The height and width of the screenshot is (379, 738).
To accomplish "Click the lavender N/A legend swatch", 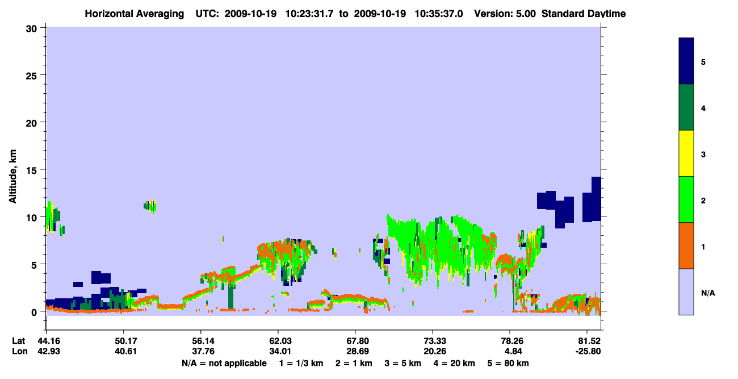I will click(x=686, y=291).
